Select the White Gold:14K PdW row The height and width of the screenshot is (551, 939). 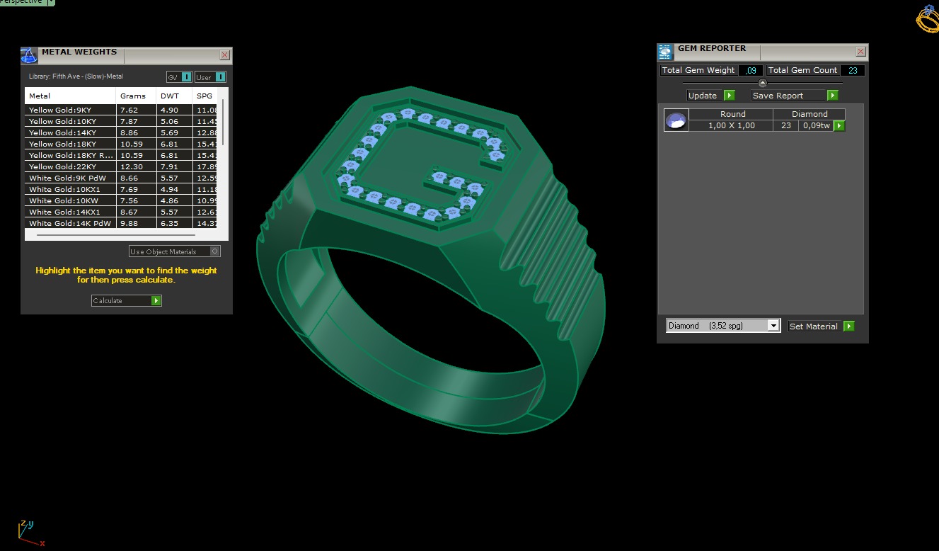pyautogui.click(x=121, y=223)
